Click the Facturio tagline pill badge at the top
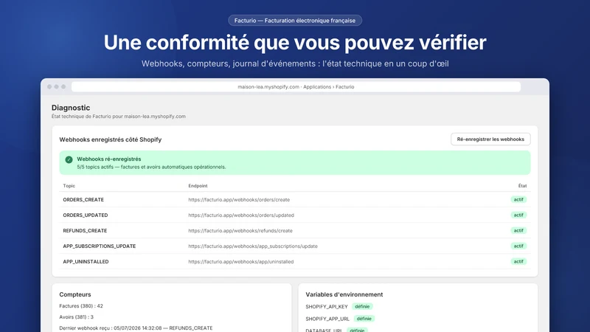 (x=295, y=21)
